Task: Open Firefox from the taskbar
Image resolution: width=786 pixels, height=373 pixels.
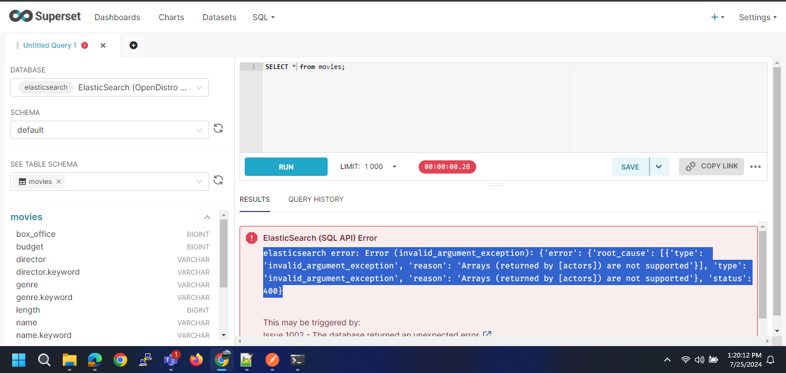Action: 196,360
